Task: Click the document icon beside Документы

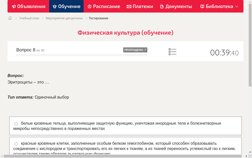Action: 162,7
